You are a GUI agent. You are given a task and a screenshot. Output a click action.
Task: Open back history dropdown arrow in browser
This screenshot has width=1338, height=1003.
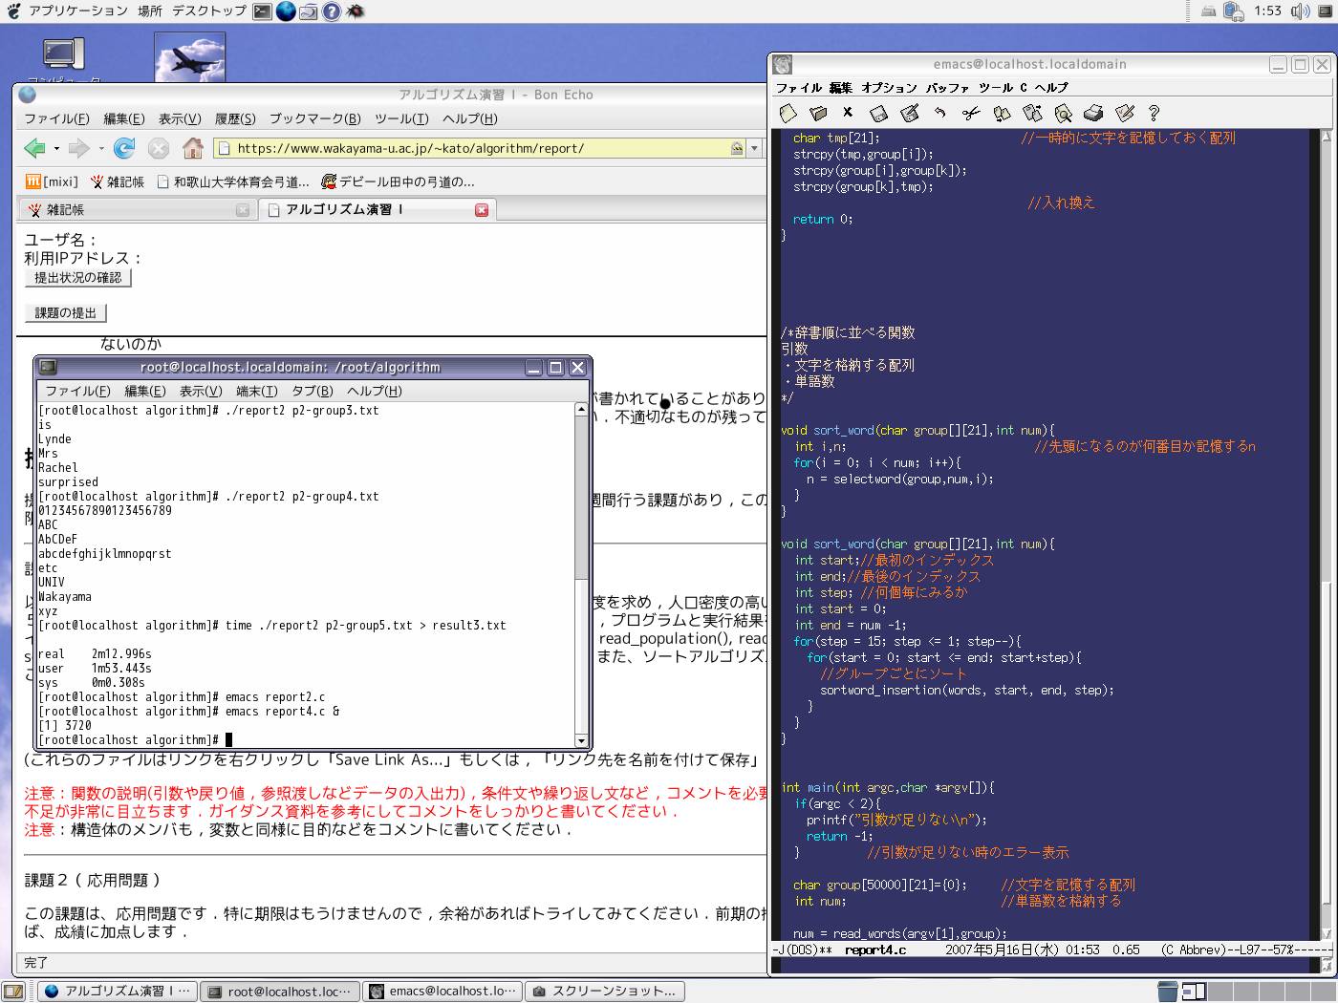(x=56, y=148)
